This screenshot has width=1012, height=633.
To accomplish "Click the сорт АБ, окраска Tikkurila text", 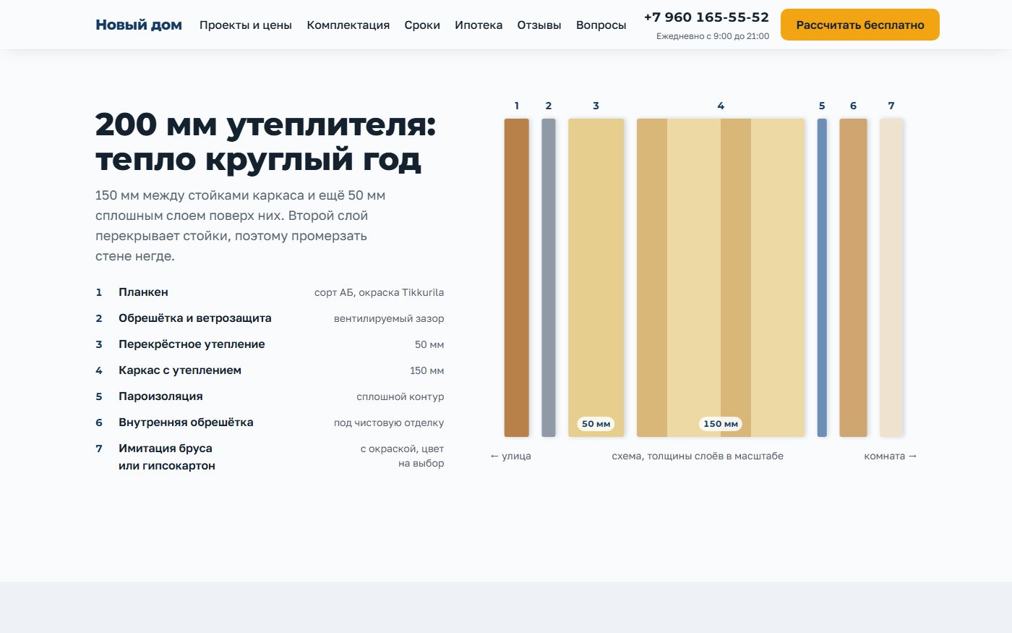I will click(x=379, y=292).
